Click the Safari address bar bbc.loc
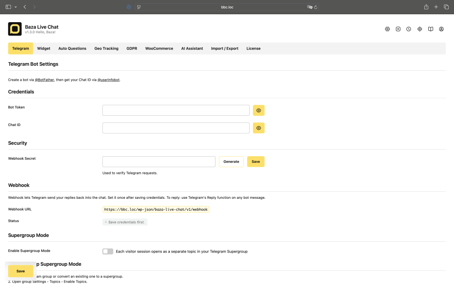The image size is (454, 284). pos(227,7)
